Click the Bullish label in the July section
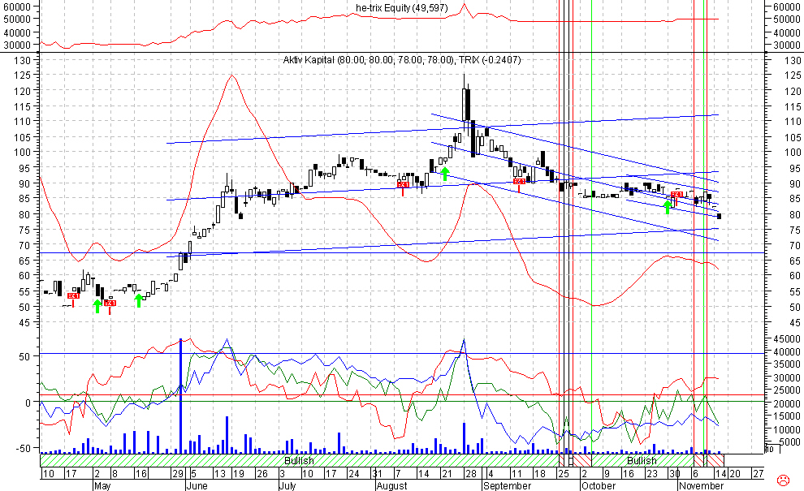Viewport: 804px width, 491px height. [299, 460]
